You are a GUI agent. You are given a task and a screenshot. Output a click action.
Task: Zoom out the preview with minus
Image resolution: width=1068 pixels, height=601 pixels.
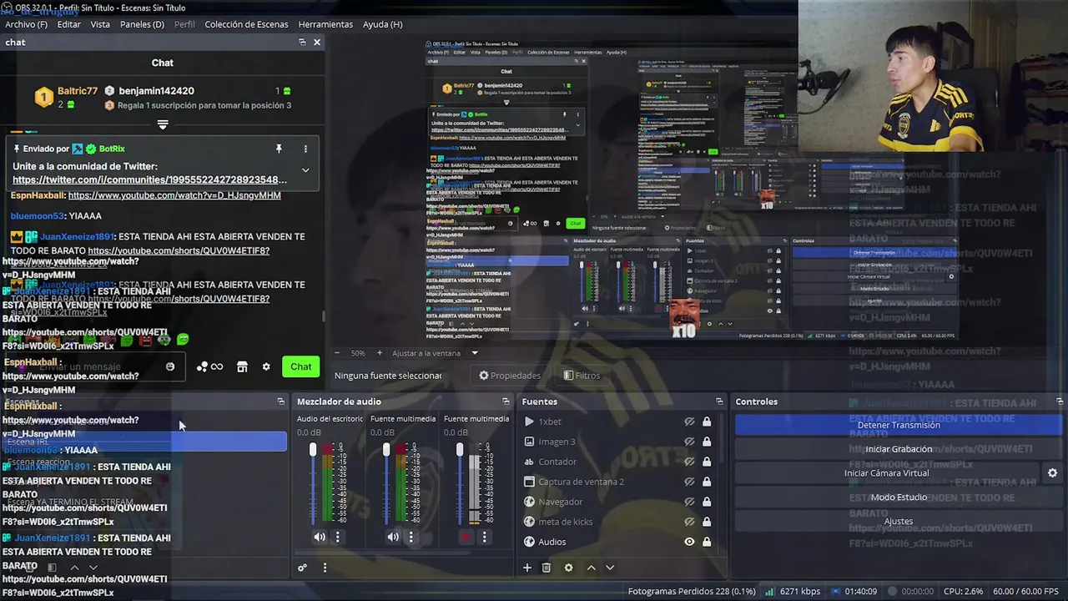pos(337,353)
